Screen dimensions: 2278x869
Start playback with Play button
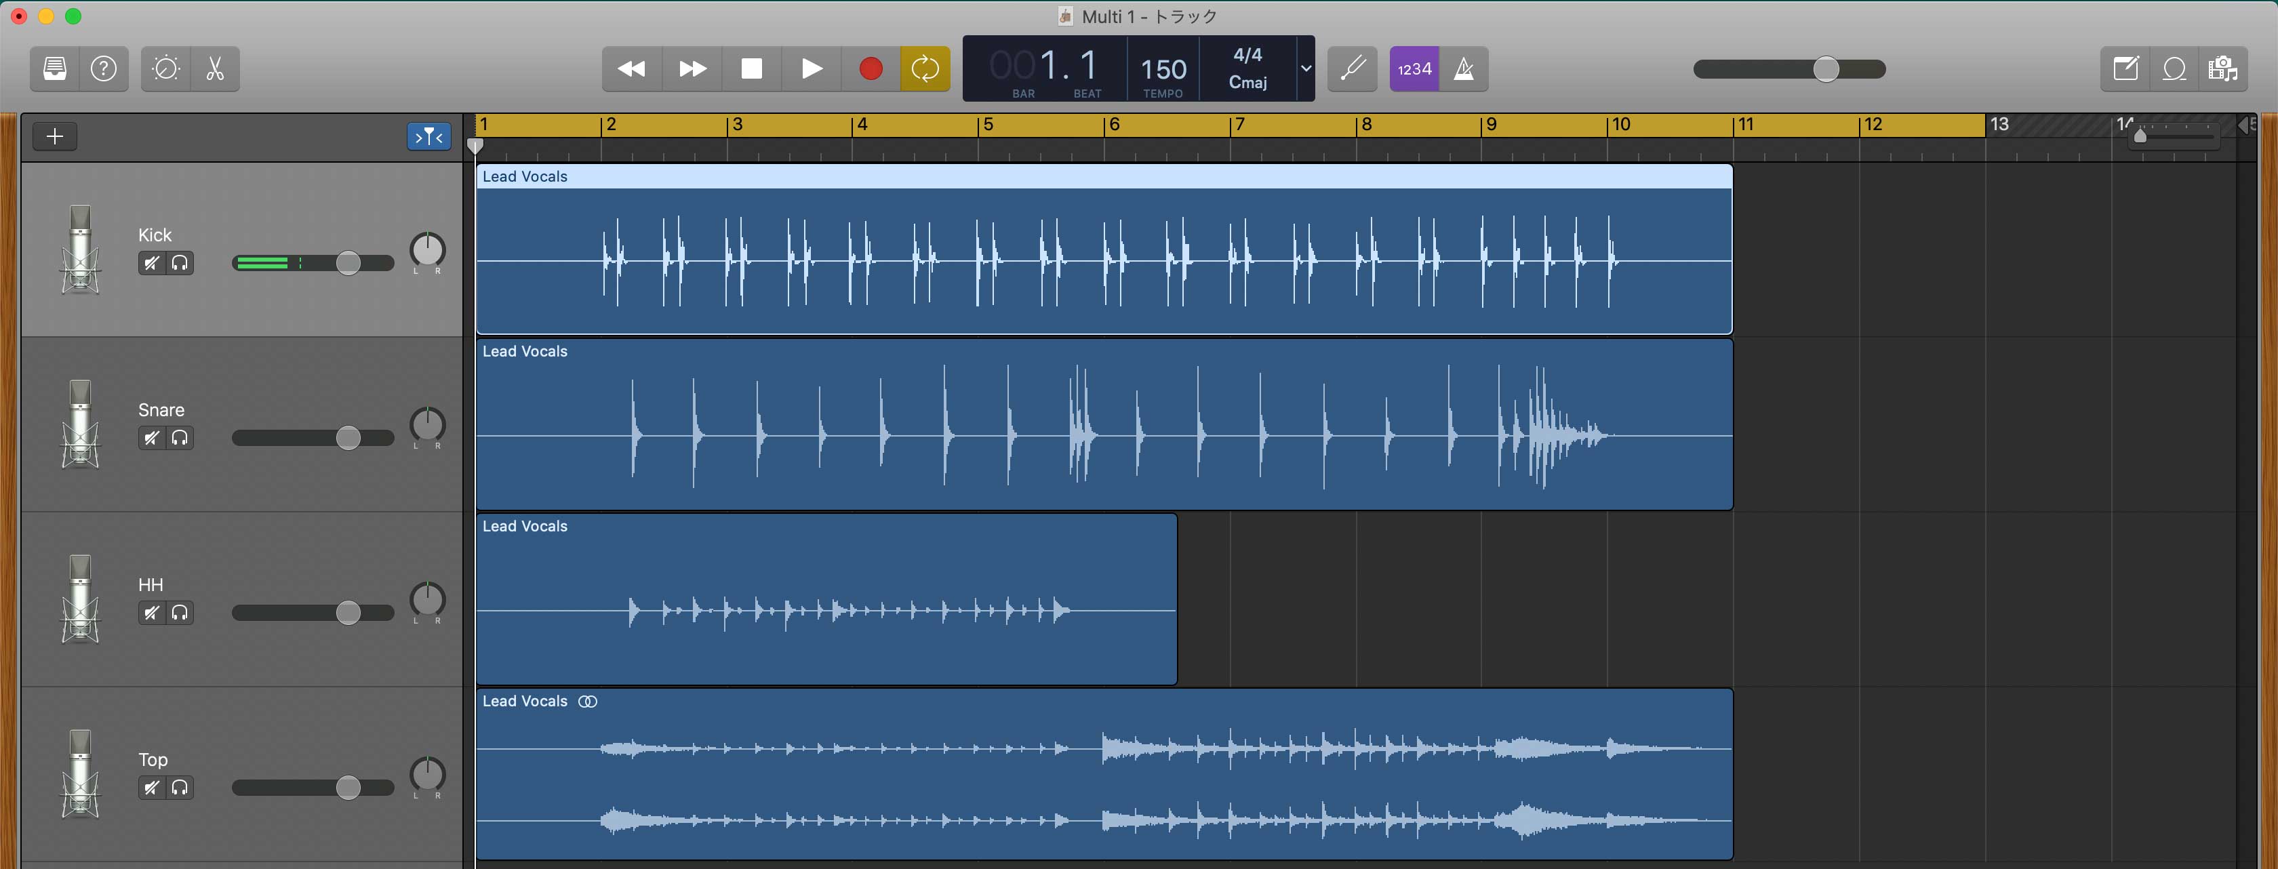tap(811, 69)
